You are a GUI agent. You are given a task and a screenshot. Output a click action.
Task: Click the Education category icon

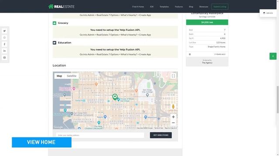[54, 42]
